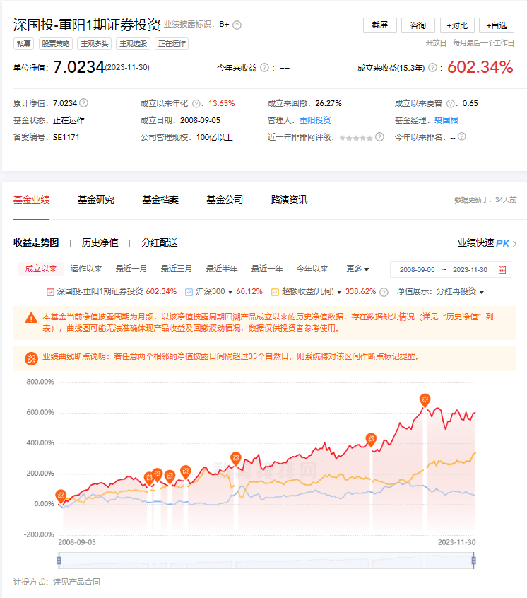
Task: Open the 基金档案 tab
Action: click(x=160, y=199)
